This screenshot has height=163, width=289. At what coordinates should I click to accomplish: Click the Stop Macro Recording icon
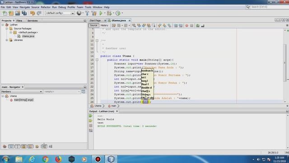click(191, 25)
